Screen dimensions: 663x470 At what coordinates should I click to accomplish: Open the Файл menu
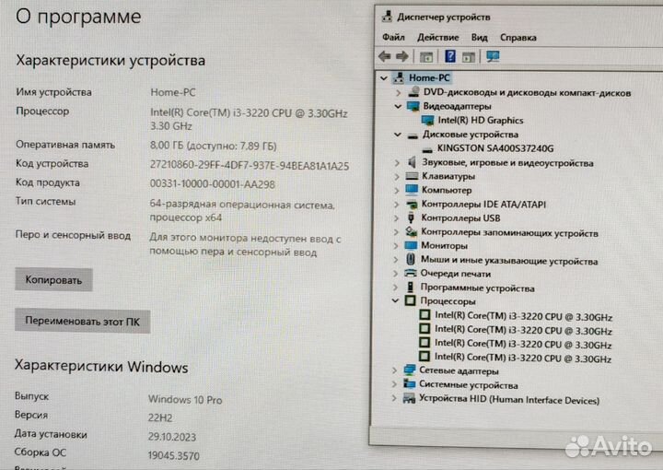click(393, 37)
